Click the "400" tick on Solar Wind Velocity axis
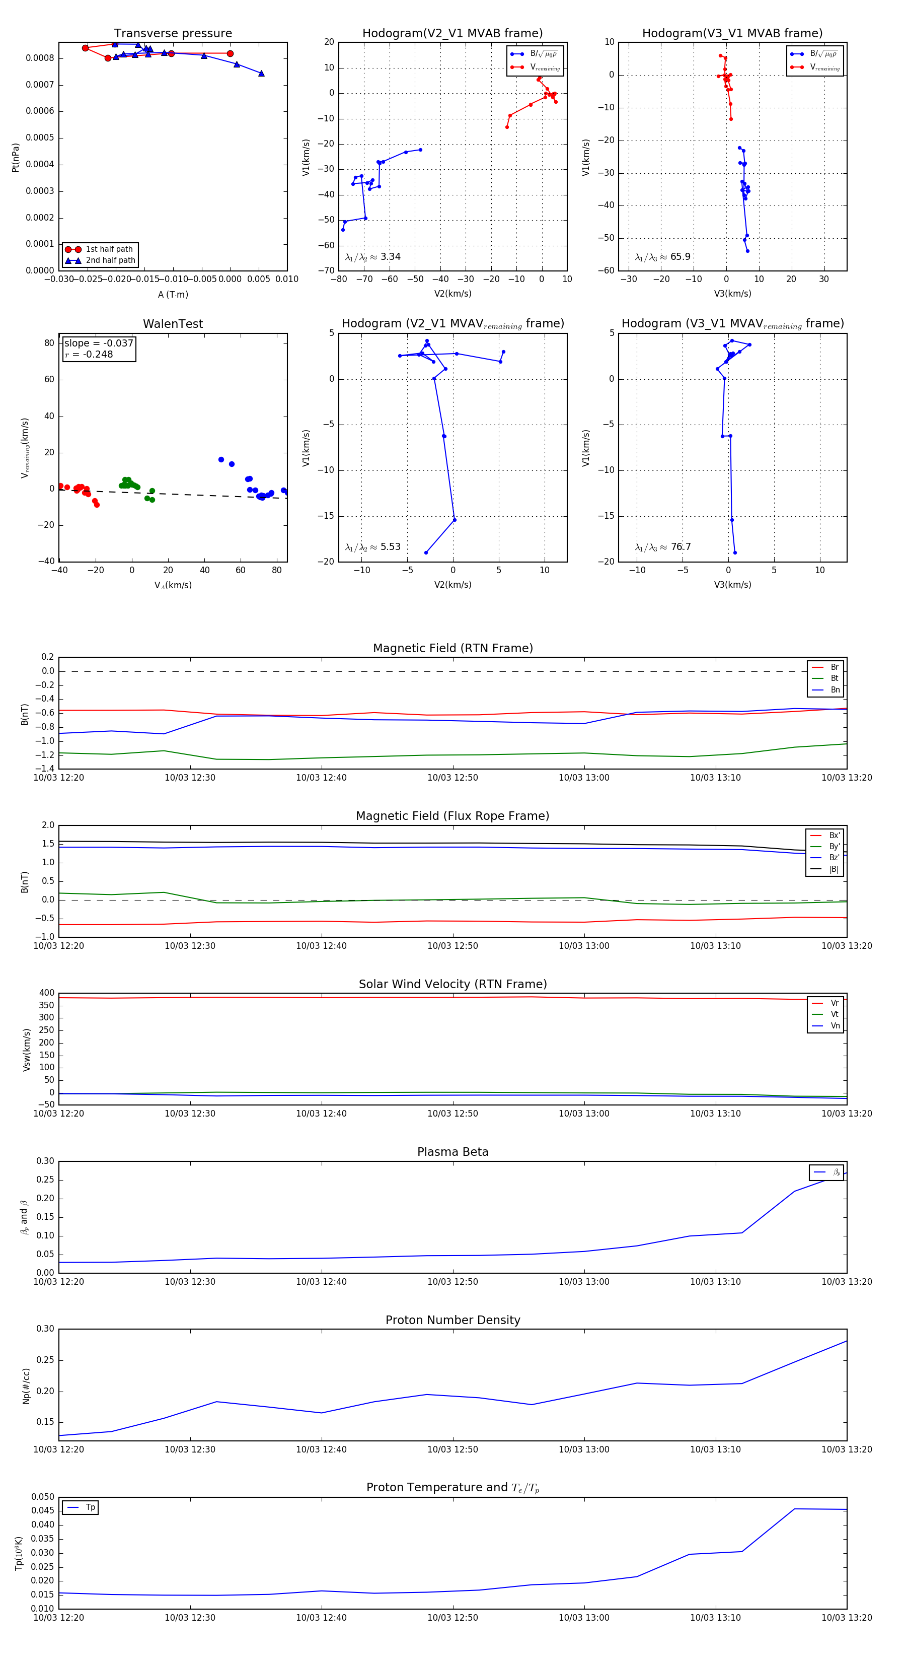906x1662 pixels. 47,993
